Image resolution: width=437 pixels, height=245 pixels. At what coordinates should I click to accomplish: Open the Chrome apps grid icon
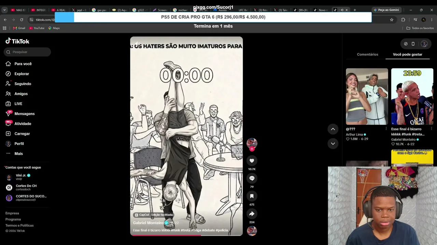click(x=4, y=28)
